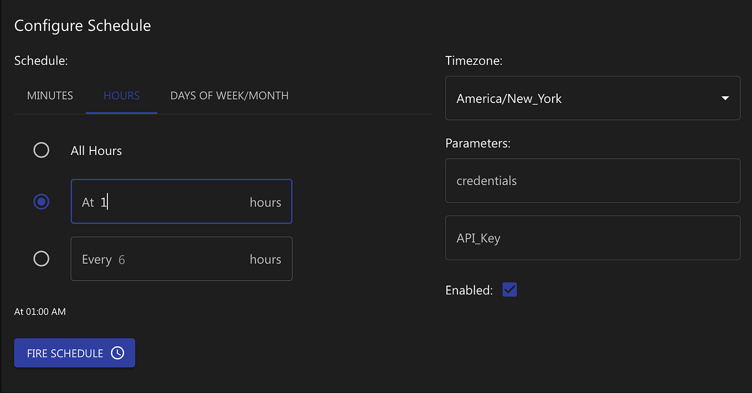Viewport: 752px width, 393px height.
Task: Click the clock icon on Fire Schedule button
Action: (117, 353)
